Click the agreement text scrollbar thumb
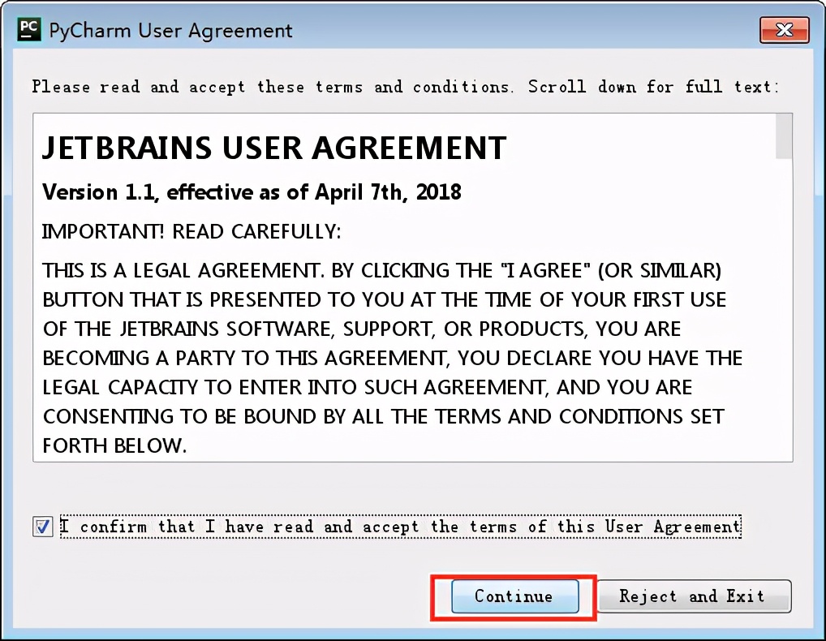This screenshot has width=826, height=641. (783, 136)
